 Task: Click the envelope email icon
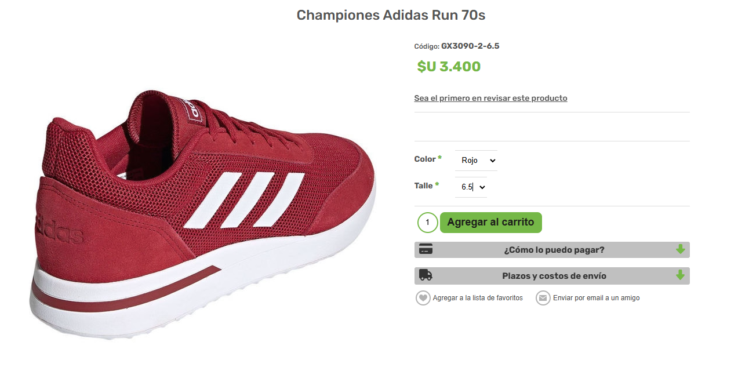coord(543,298)
